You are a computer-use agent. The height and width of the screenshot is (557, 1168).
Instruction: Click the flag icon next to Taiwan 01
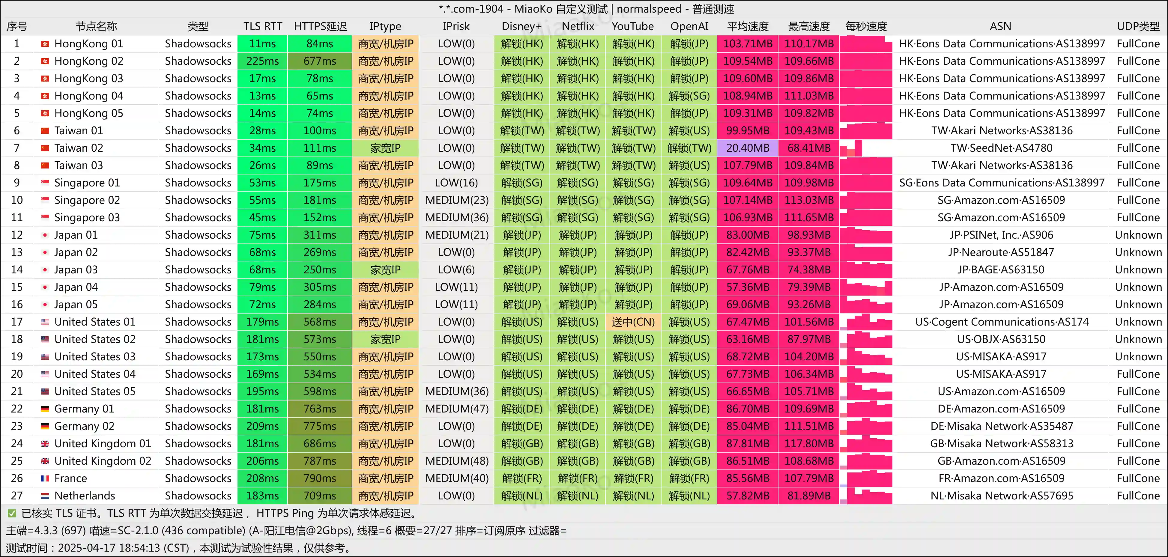pos(45,130)
